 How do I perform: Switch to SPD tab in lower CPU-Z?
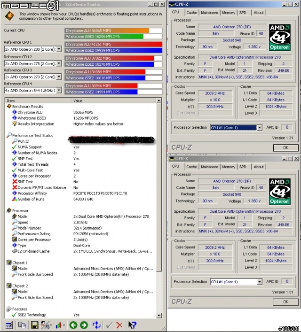pos(243,167)
